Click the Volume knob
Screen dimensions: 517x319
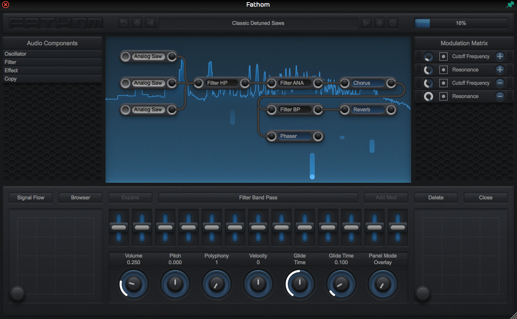click(x=134, y=284)
